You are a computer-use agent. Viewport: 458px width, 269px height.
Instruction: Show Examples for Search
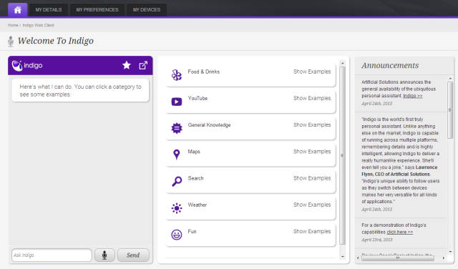(312, 178)
